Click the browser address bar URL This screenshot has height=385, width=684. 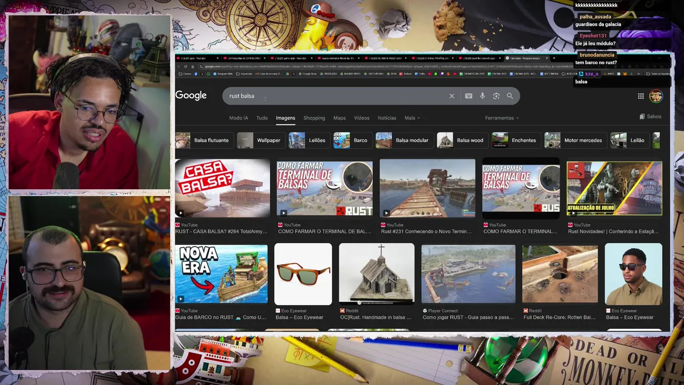point(385,66)
